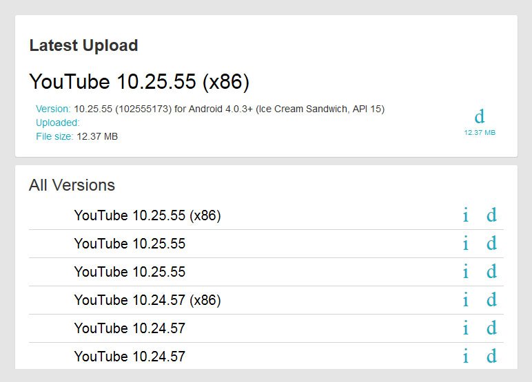Open info for YouTube 10.25.55 (x86) row
532x382 pixels.
[x=466, y=215]
